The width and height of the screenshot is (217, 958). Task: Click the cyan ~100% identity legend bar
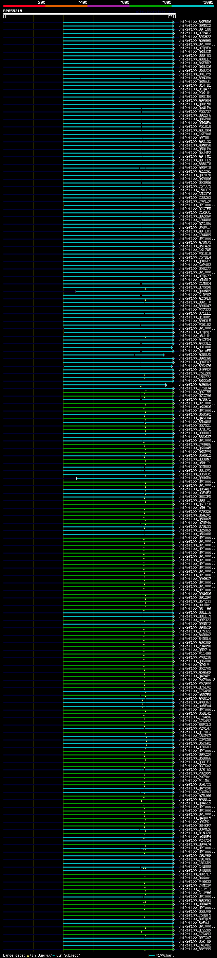pyautogui.click(x=193, y=6)
